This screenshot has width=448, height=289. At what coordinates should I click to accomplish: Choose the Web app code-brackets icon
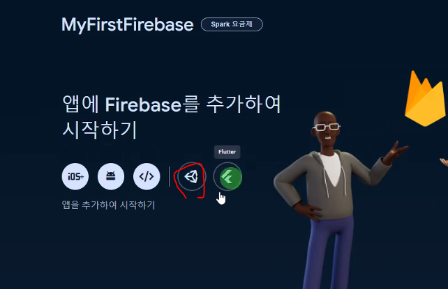point(147,177)
